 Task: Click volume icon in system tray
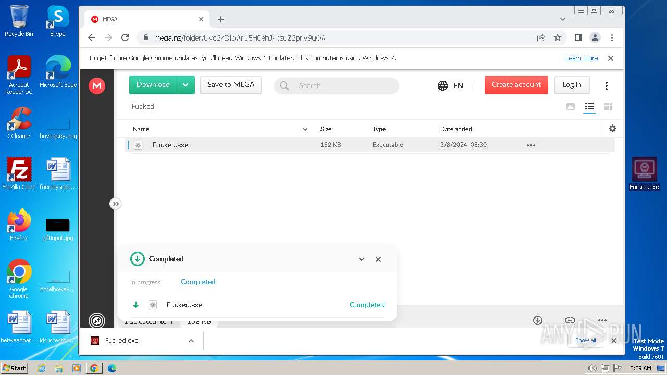coord(592,368)
